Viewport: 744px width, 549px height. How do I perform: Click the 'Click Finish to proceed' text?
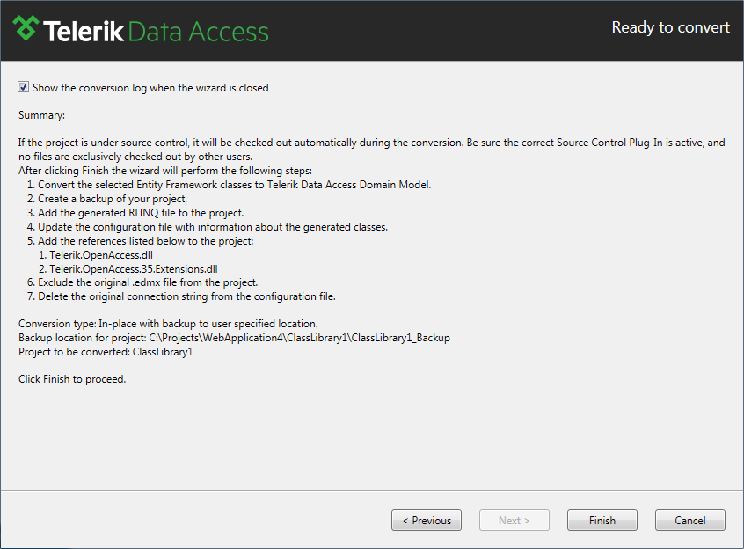tap(72, 379)
